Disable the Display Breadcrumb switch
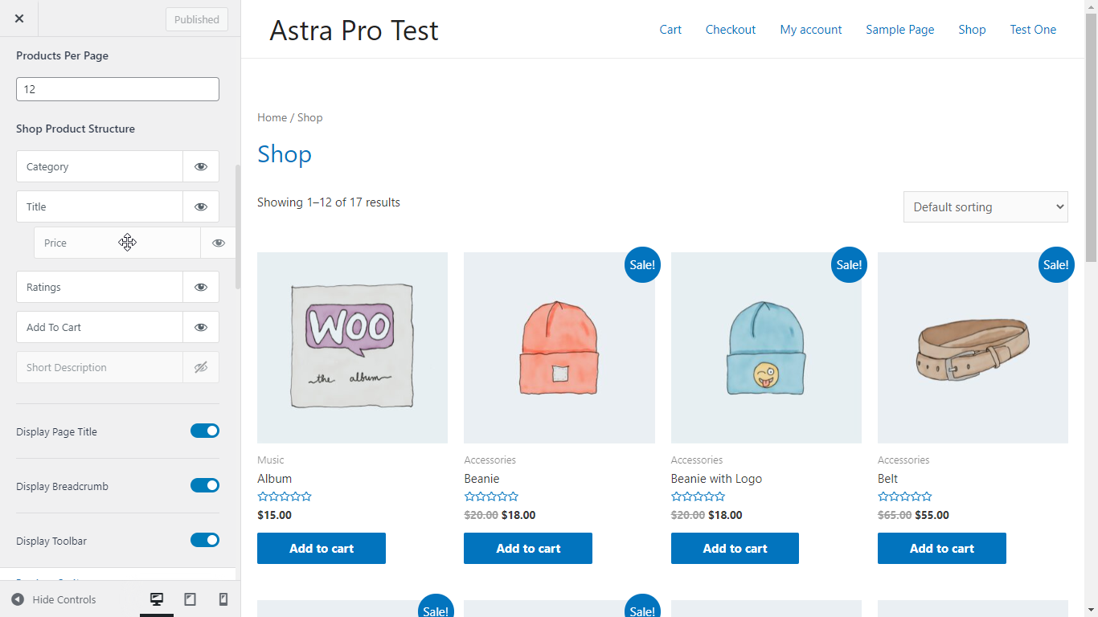This screenshot has height=617, width=1098. coord(205,485)
